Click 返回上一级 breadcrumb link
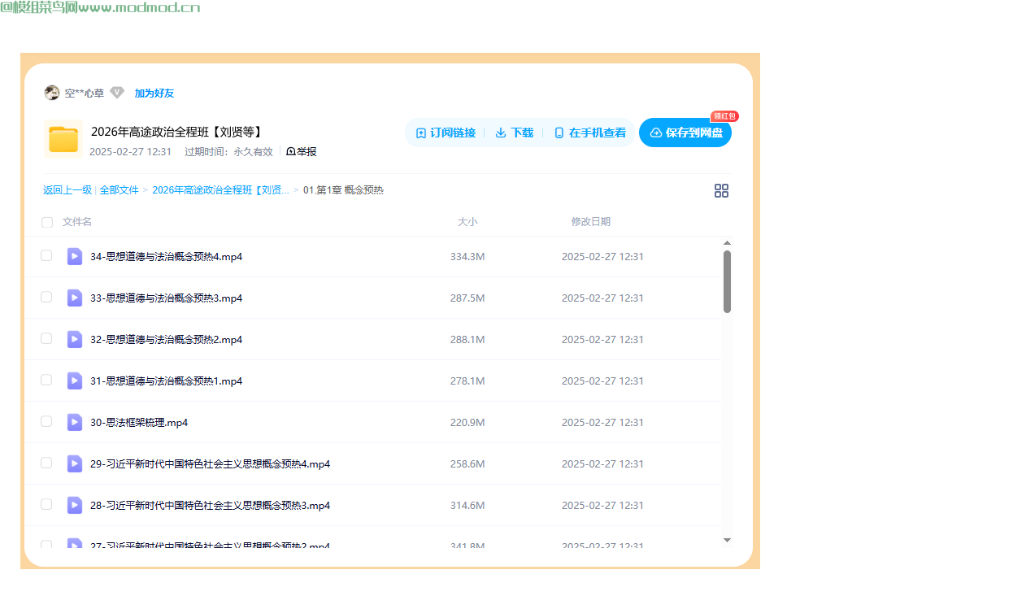The width and height of the screenshot is (1013, 609). coord(67,190)
